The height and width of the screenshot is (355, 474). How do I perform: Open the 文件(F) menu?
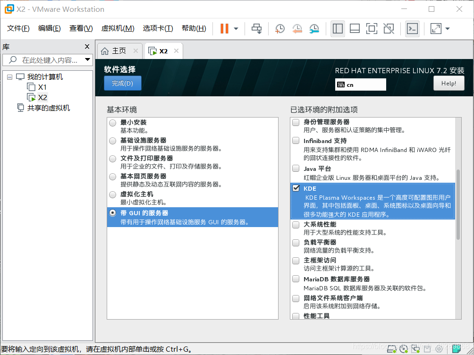pos(18,28)
